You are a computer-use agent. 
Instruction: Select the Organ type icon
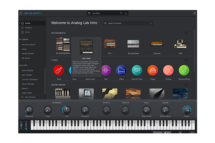click(x=152, y=70)
